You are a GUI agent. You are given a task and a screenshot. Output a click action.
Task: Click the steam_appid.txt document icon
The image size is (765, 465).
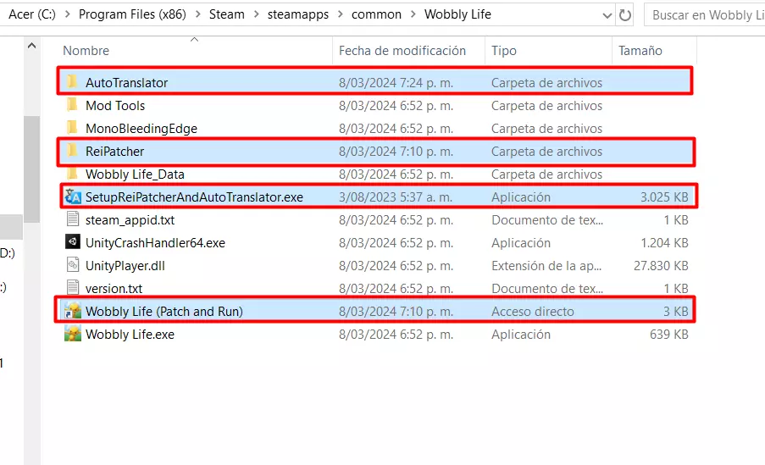coord(73,219)
